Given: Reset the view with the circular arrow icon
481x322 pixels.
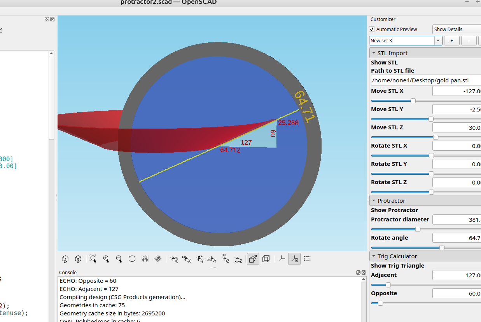Looking at the screenshot, I should click(x=132, y=259).
